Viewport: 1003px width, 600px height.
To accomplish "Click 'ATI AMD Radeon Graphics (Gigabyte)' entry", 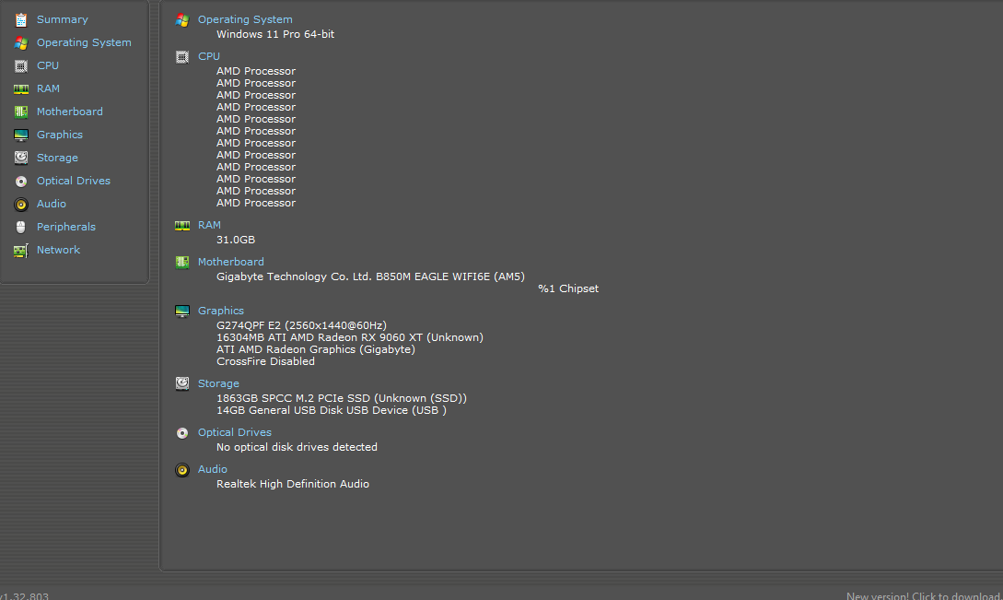I will 315,349.
